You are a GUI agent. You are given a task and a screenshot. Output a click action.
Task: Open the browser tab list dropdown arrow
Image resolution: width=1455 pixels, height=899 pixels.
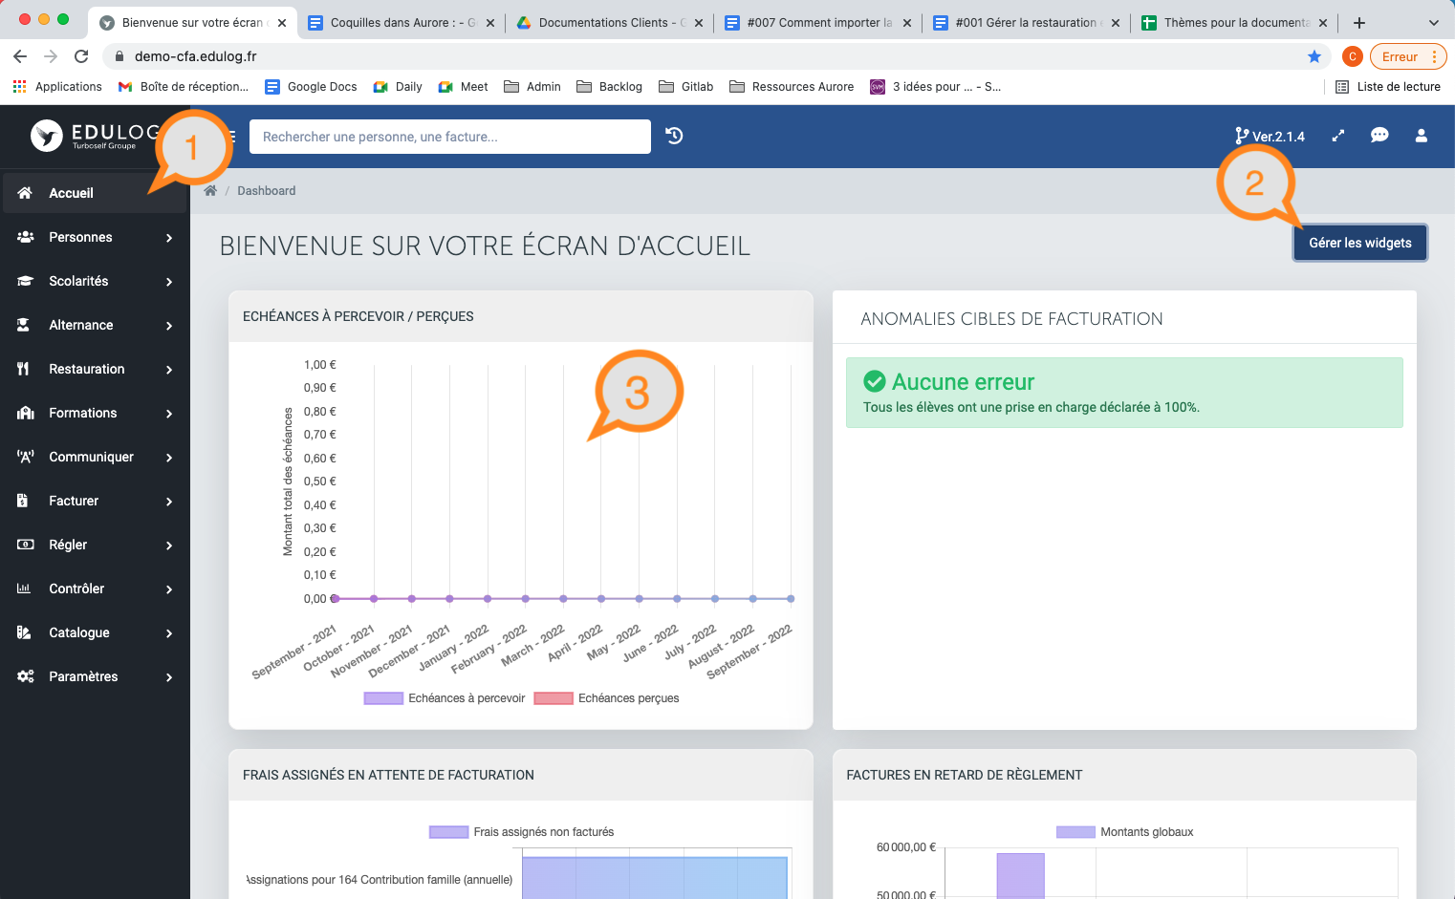point(1434,23)
